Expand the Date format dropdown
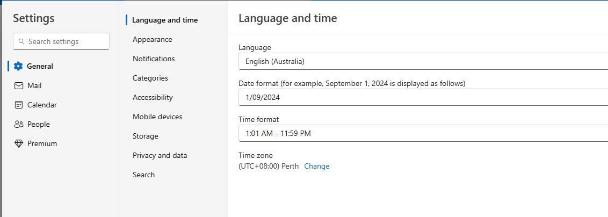The height and width of the screenshot is (217, 608). click(423, 97)
